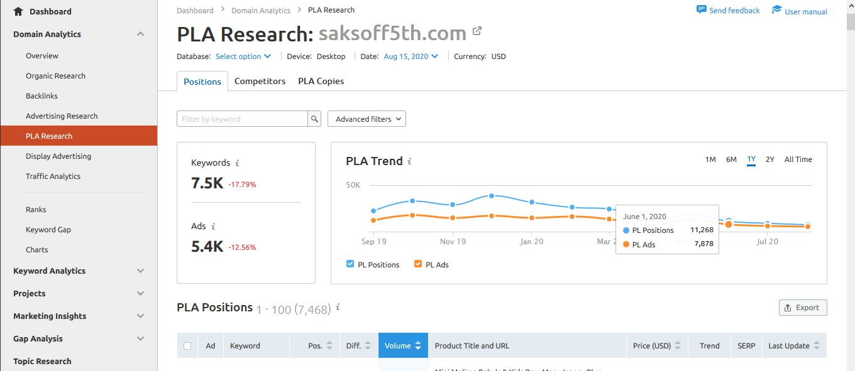This screenshot has height=371, width=855.
Task: Open Ranks in sidebar
Action: [36, 210]
